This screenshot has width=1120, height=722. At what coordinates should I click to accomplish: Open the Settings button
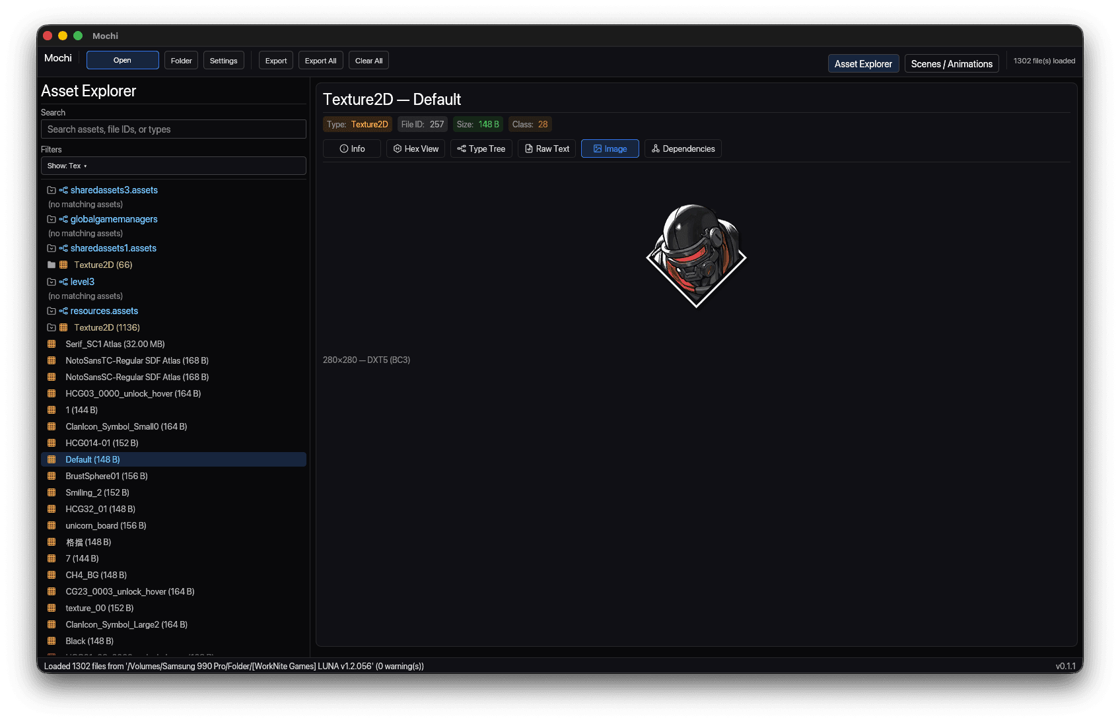(224, 61)
